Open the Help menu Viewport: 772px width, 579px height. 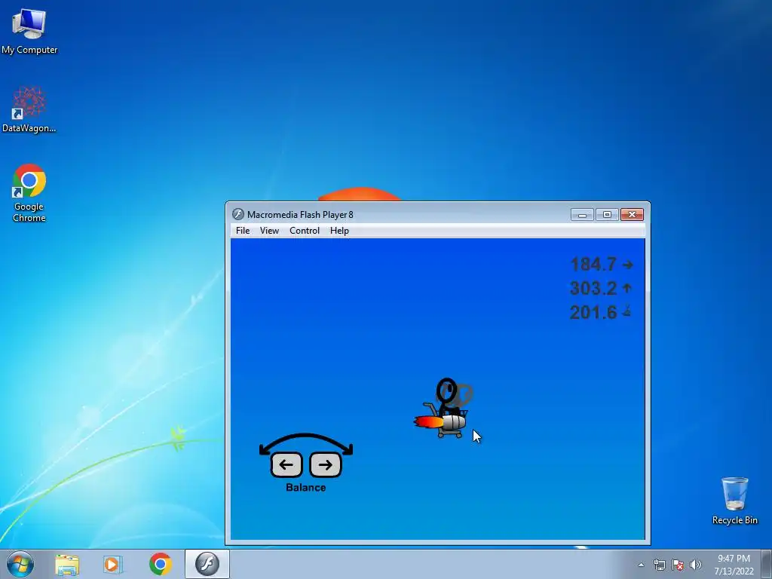pos(339,231)
